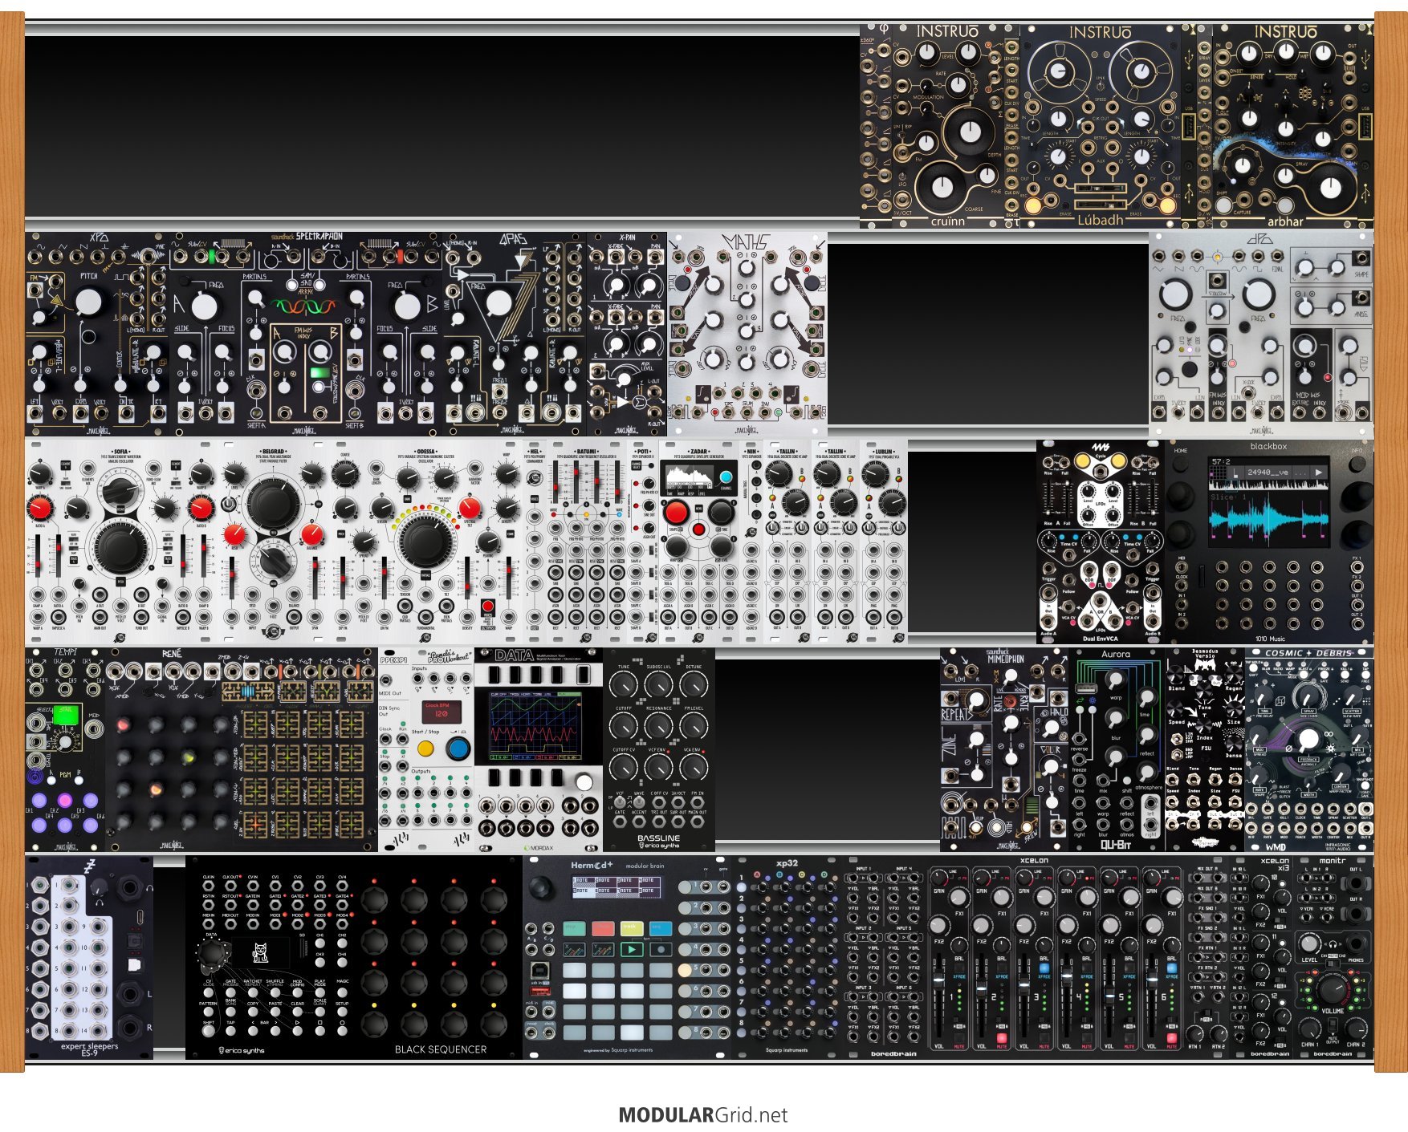Image resolution: width=1408 pixels, height=1132 pixels.
Task: Flip the VCF BP/LP switch on Bassline
Action: click(621, 802)
